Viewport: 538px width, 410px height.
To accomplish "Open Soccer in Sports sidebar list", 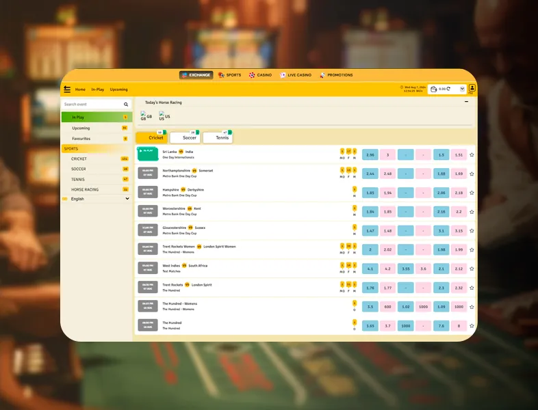I will (x=97, y=169).
